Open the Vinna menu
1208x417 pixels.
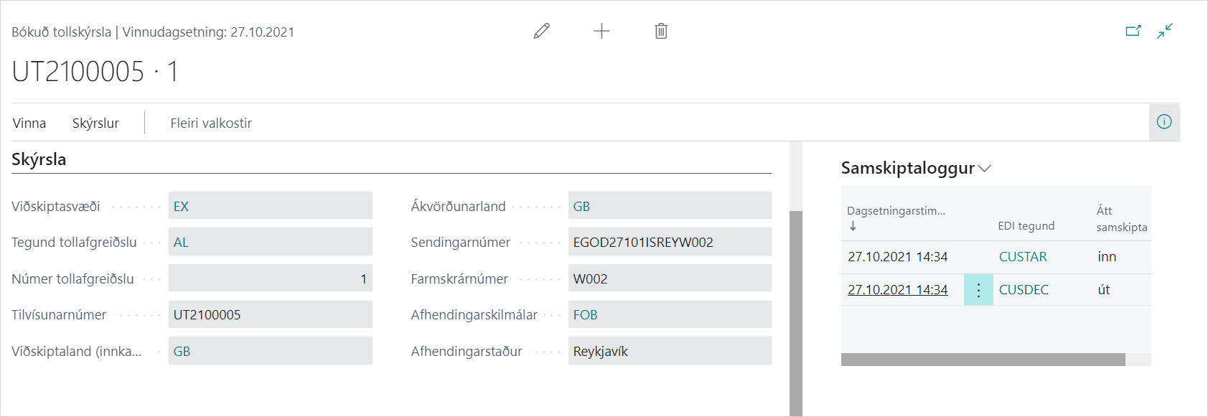click(29, 123)
